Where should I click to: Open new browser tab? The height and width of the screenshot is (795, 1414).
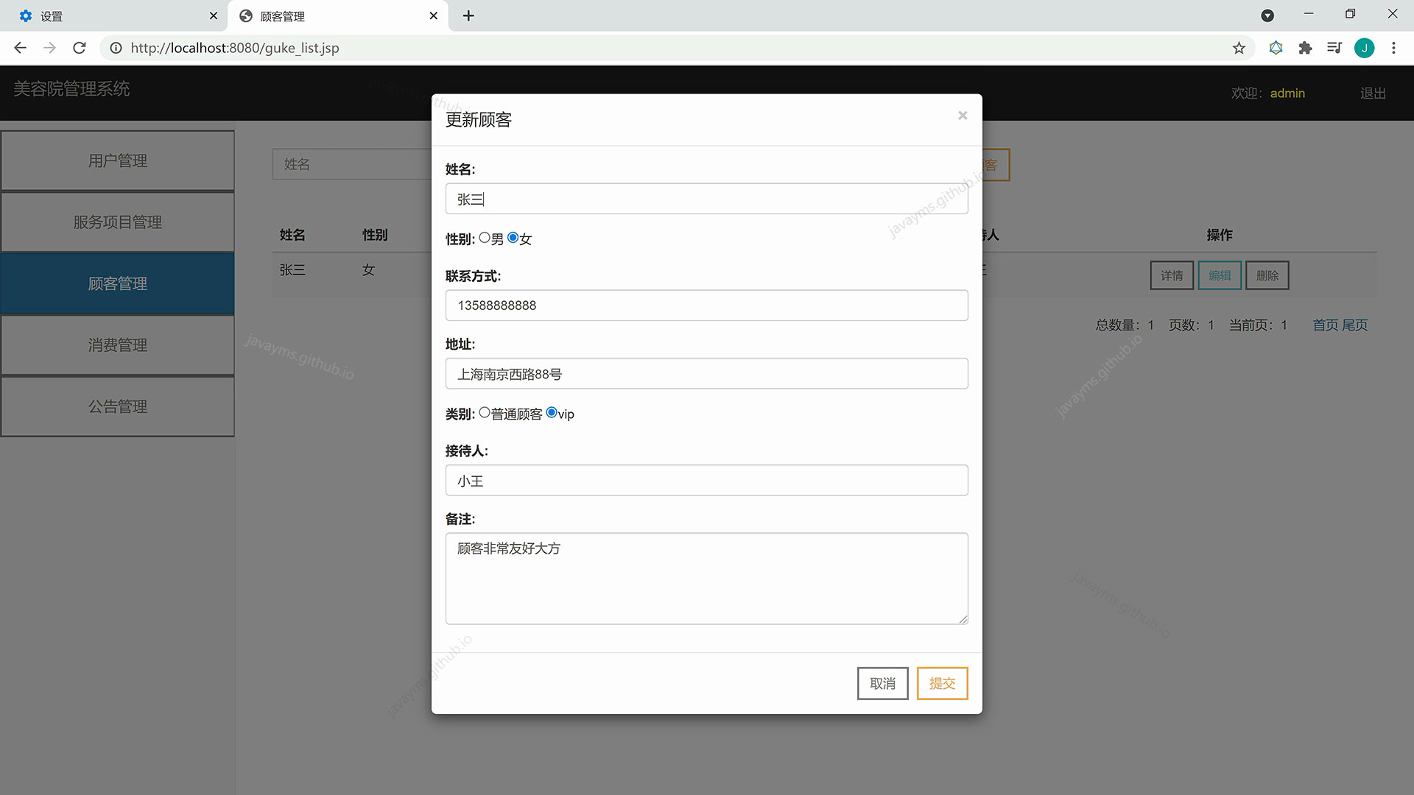tap(468, 15)
